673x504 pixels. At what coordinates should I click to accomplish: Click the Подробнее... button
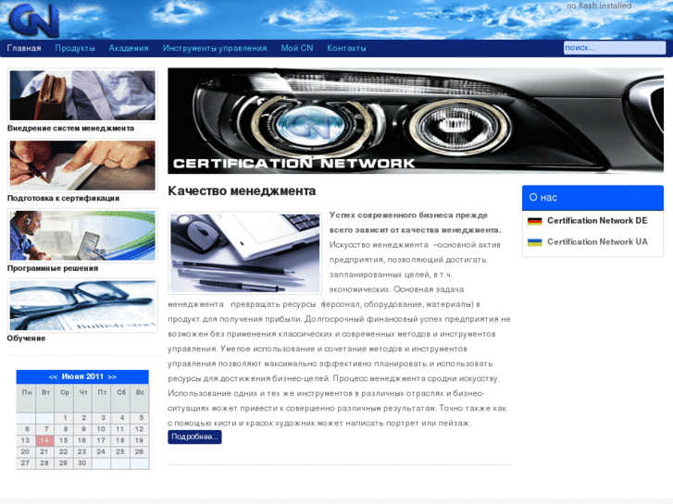194,436
